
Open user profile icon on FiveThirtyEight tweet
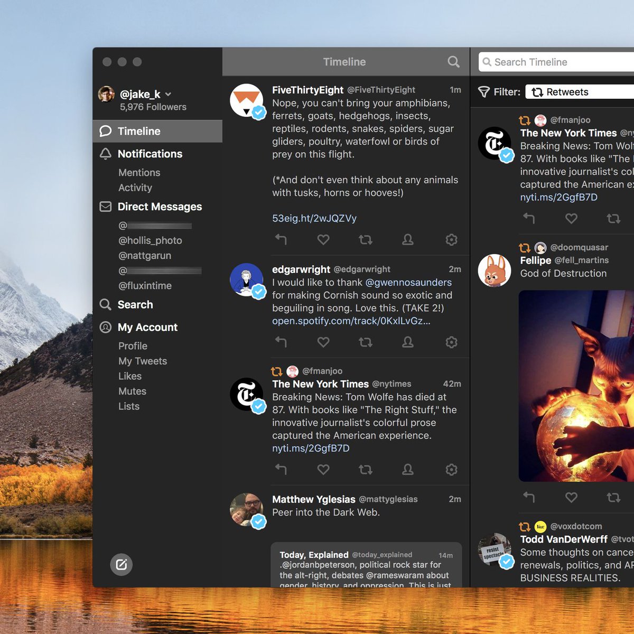(x=408, y=240)
